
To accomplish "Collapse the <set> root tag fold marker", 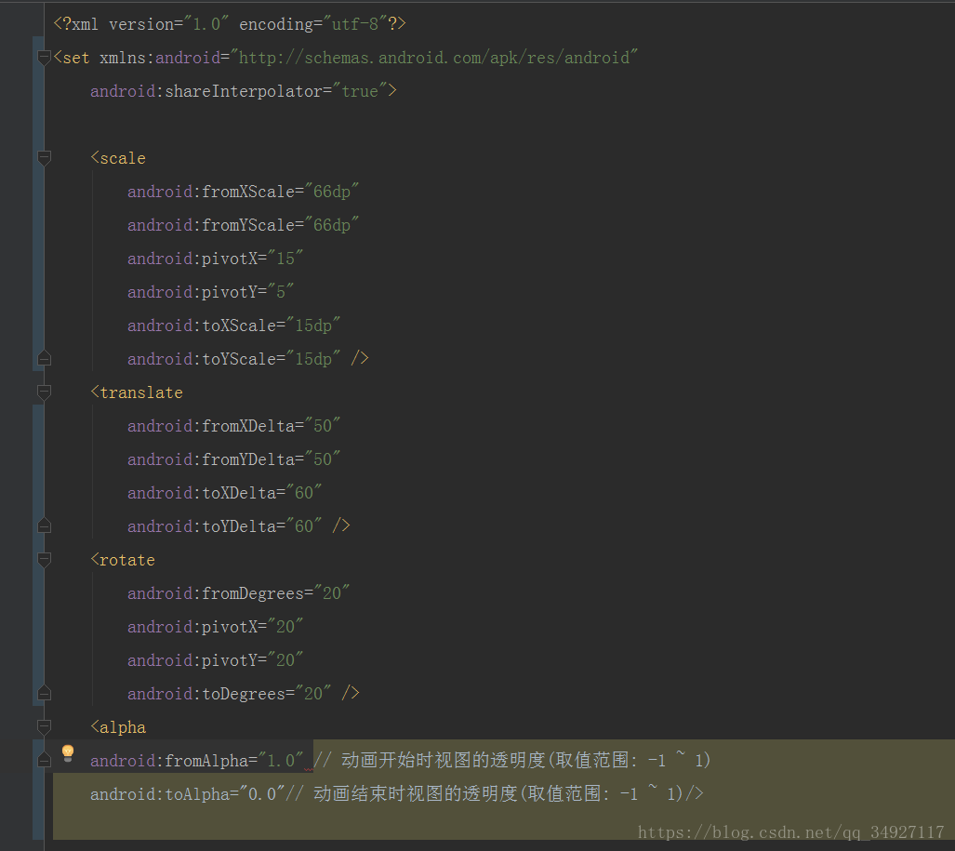I will point(44,58).
